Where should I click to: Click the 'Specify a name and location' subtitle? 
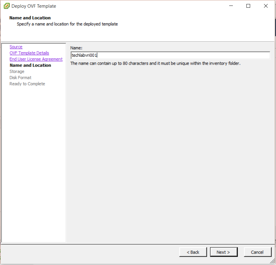67,24
